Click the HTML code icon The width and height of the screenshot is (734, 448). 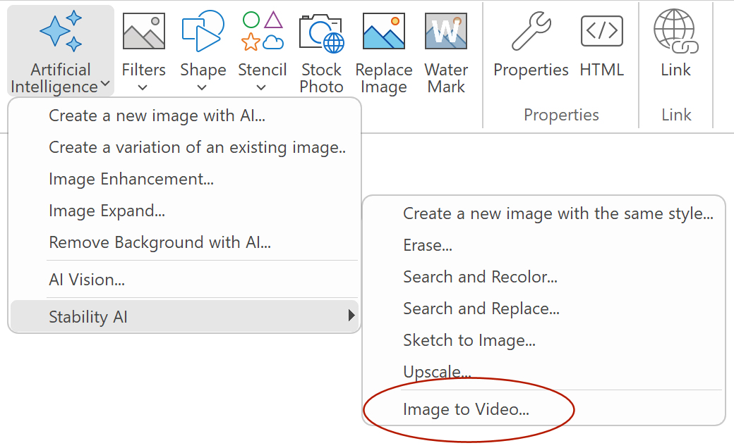click(x=601, y=32)
